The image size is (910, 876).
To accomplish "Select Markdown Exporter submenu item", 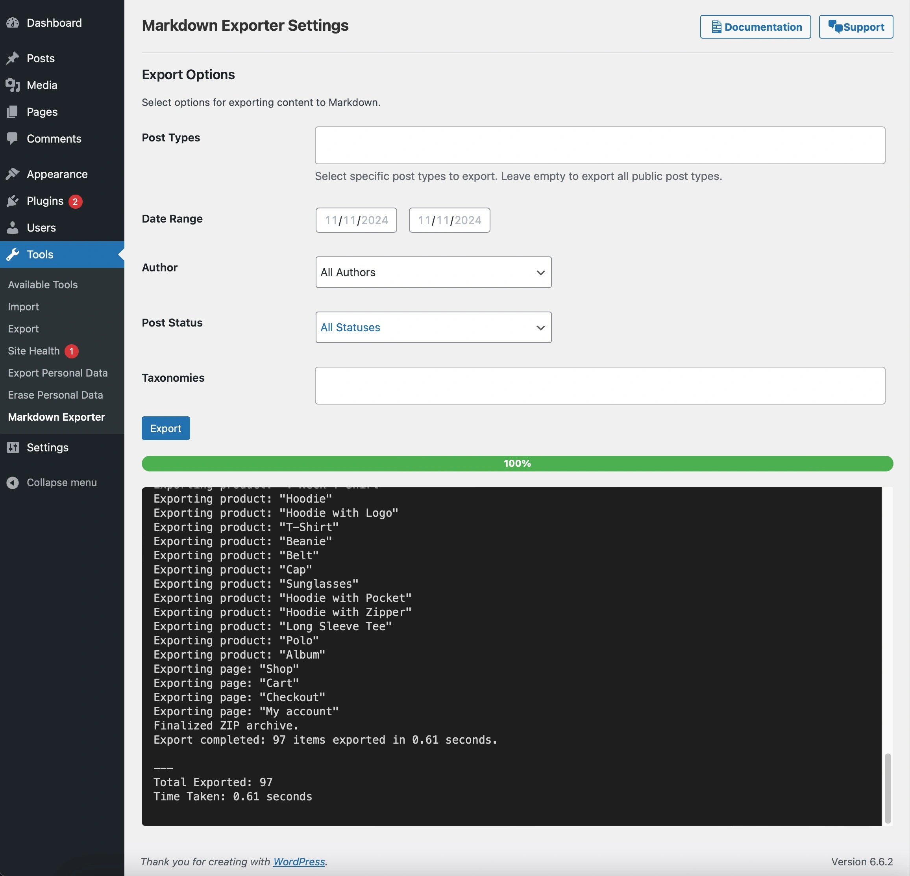I will [57, 417].
